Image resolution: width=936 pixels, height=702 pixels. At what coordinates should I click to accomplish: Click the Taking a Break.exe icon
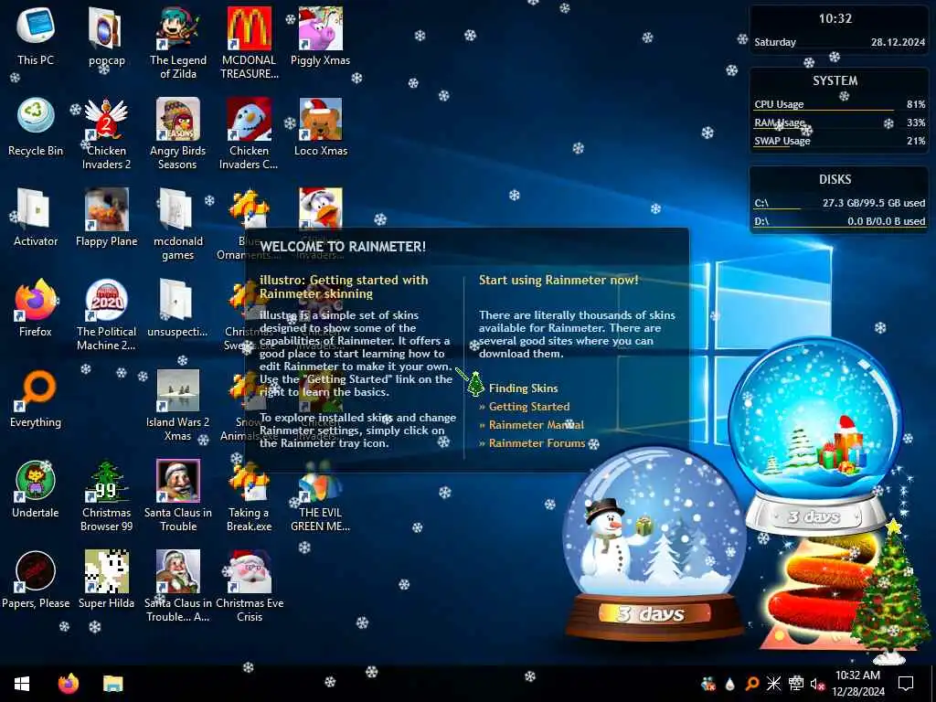[249, 495]
